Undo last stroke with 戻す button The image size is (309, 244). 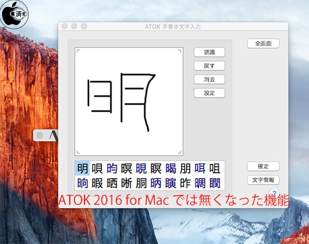tap(209, 66)
